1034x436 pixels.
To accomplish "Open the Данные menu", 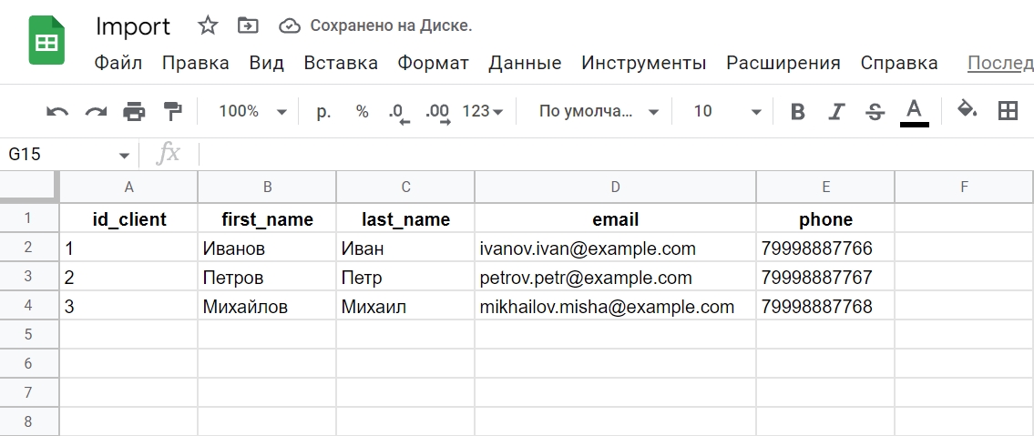I will (525, 63).
